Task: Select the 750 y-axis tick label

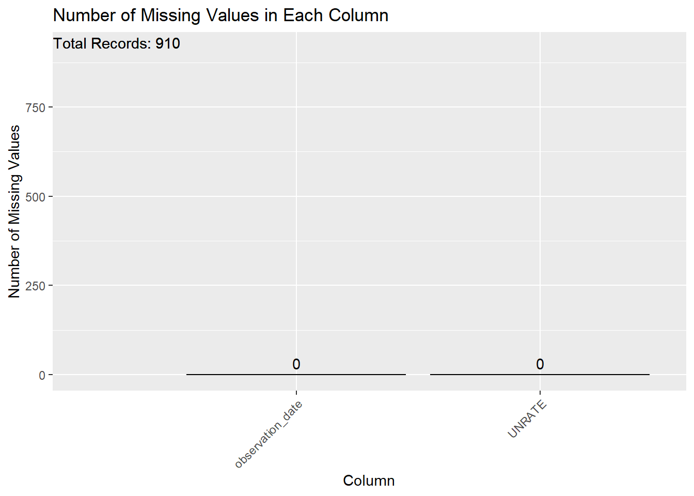Action: pos(36,107)
